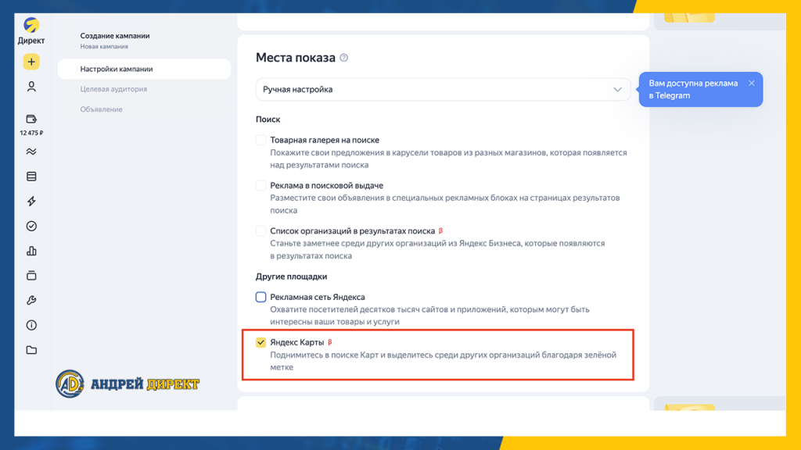Click the chevron arrow of placement dropdown
The height and width of the screenshot is (450, 801).
pyautogui.click(x=618, y=89)
